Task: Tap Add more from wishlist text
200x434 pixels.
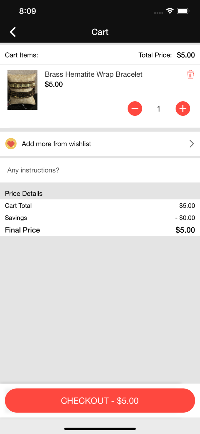Action: 56,144
